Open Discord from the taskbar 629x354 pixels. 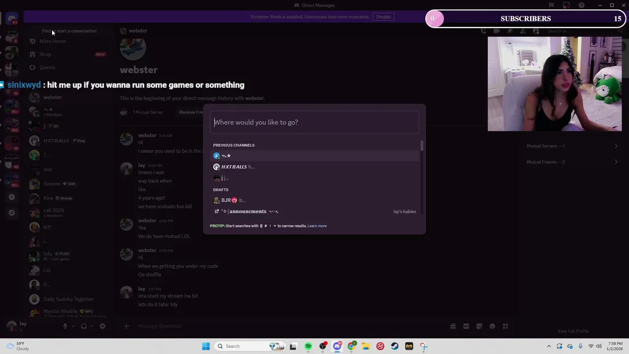point(337,346)
